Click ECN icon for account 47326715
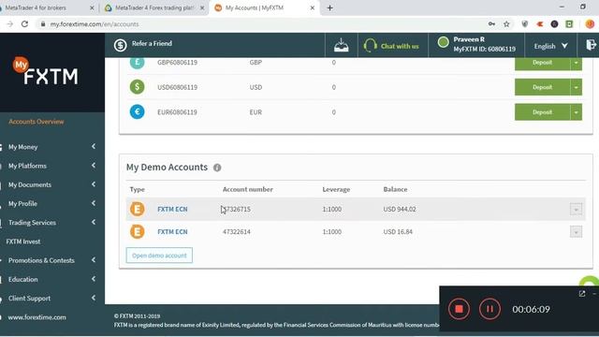The height and width of the screenshot is (337, 599). (138, 209)
